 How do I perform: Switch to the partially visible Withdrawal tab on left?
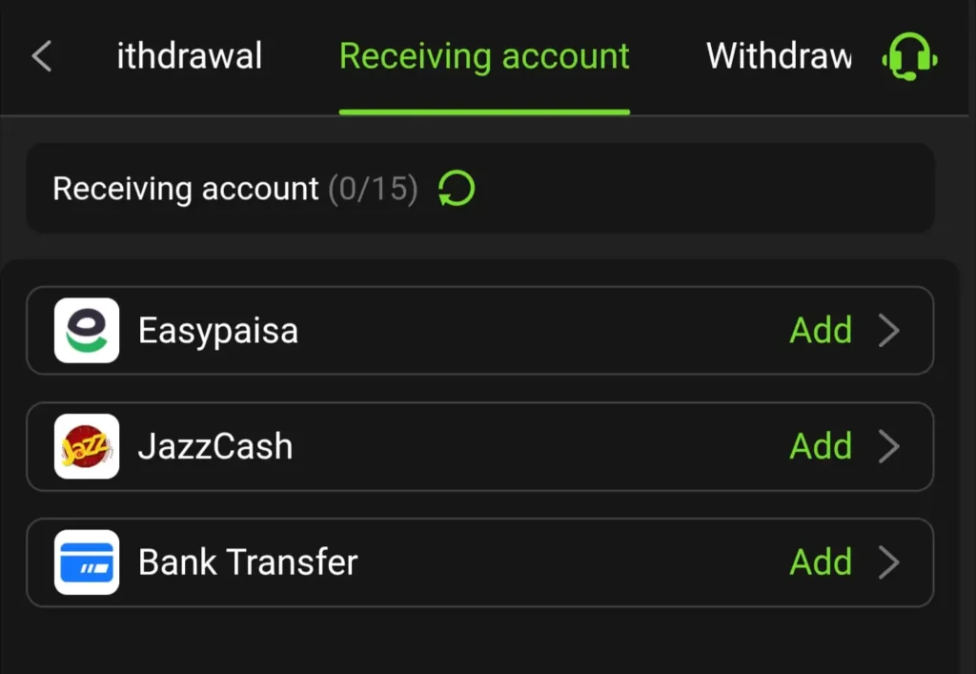190,56
